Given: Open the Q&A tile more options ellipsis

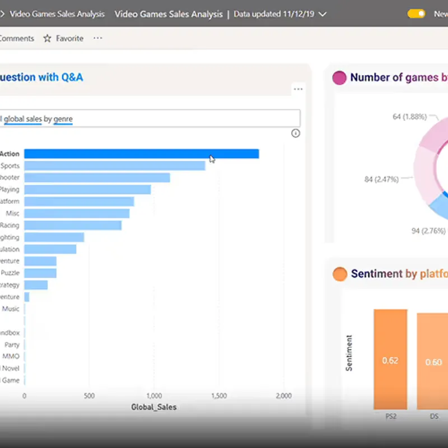Looking at the screenshot, I should 298,89.
